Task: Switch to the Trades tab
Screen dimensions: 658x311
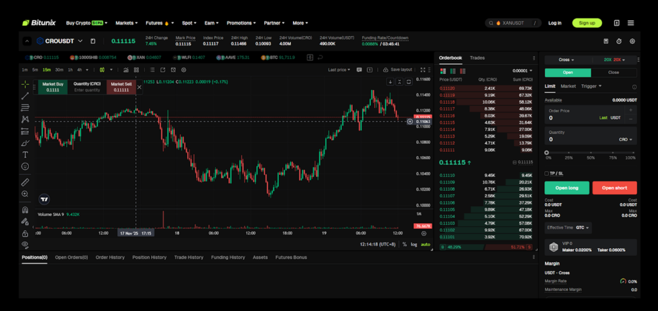Action: 477,58
